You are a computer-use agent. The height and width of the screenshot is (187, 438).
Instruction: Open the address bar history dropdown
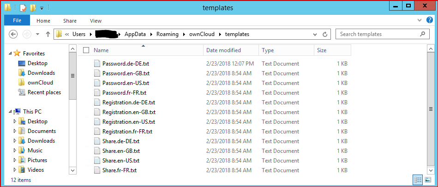[x=315, y=34]
